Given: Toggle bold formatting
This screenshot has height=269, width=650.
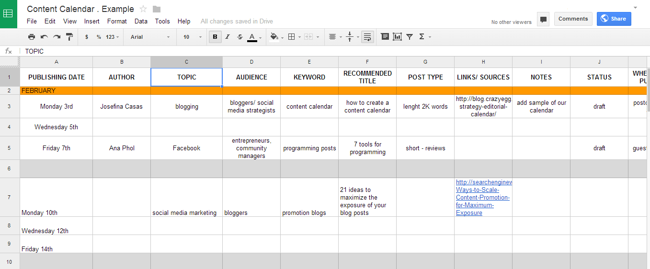Looking at the screenshot, I should coord(215,37).
